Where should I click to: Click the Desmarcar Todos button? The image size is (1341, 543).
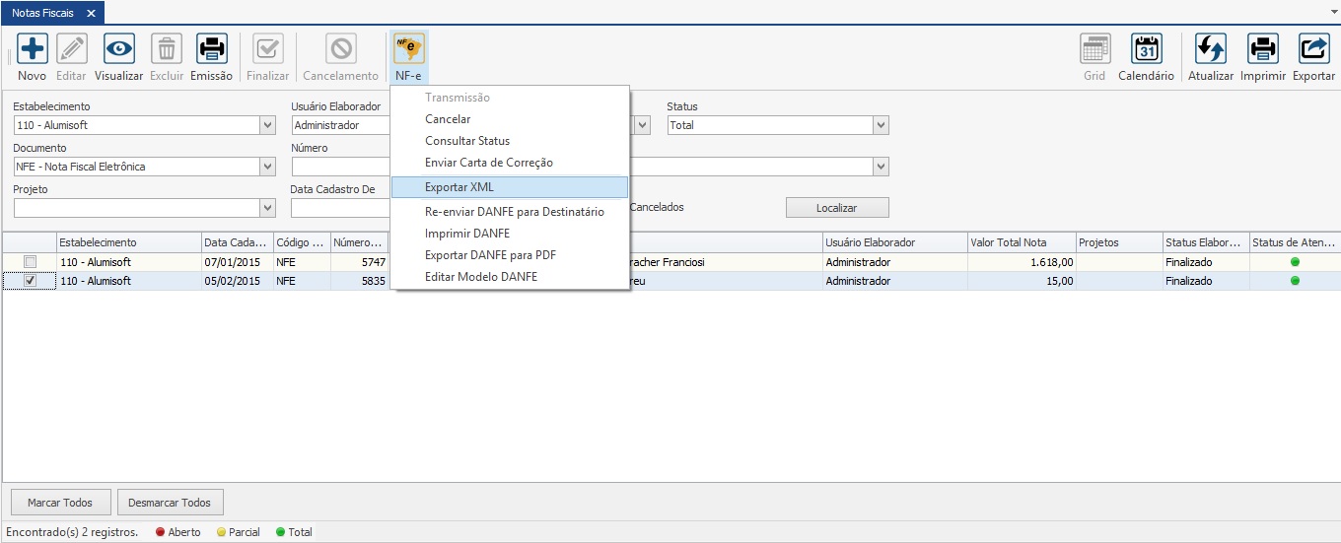[171, 503]
